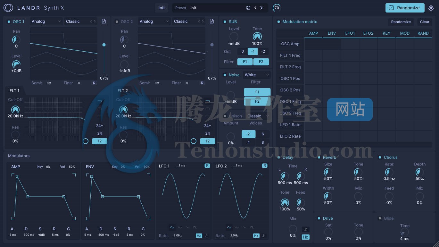Open OSC 1 Analog type dropdown
The height and width of the screenshot is (247, 439).
(46, 21)
